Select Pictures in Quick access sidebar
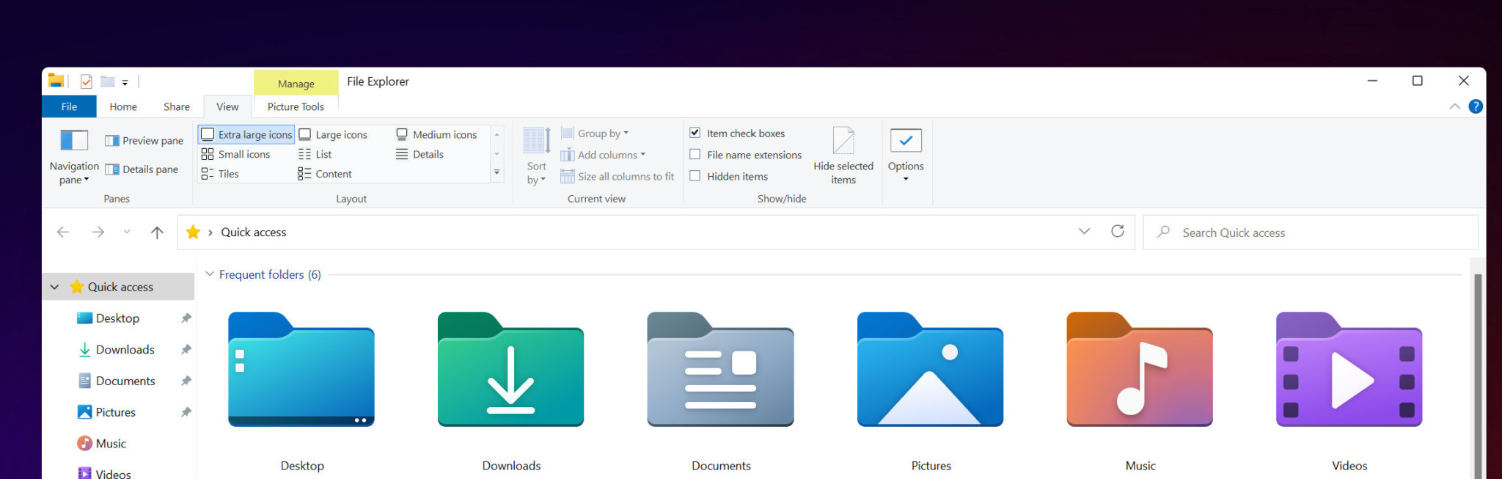Image resolution: width=1502 pixels, height=479 pixels. tap(115, 412)
